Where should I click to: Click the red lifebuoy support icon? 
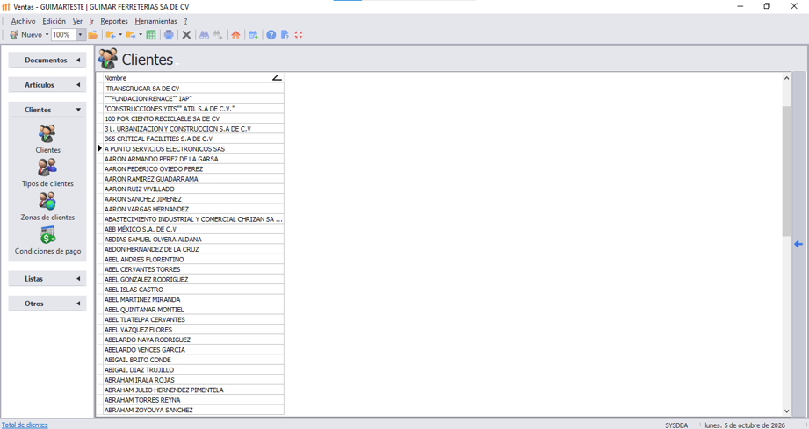coord(299,35)
